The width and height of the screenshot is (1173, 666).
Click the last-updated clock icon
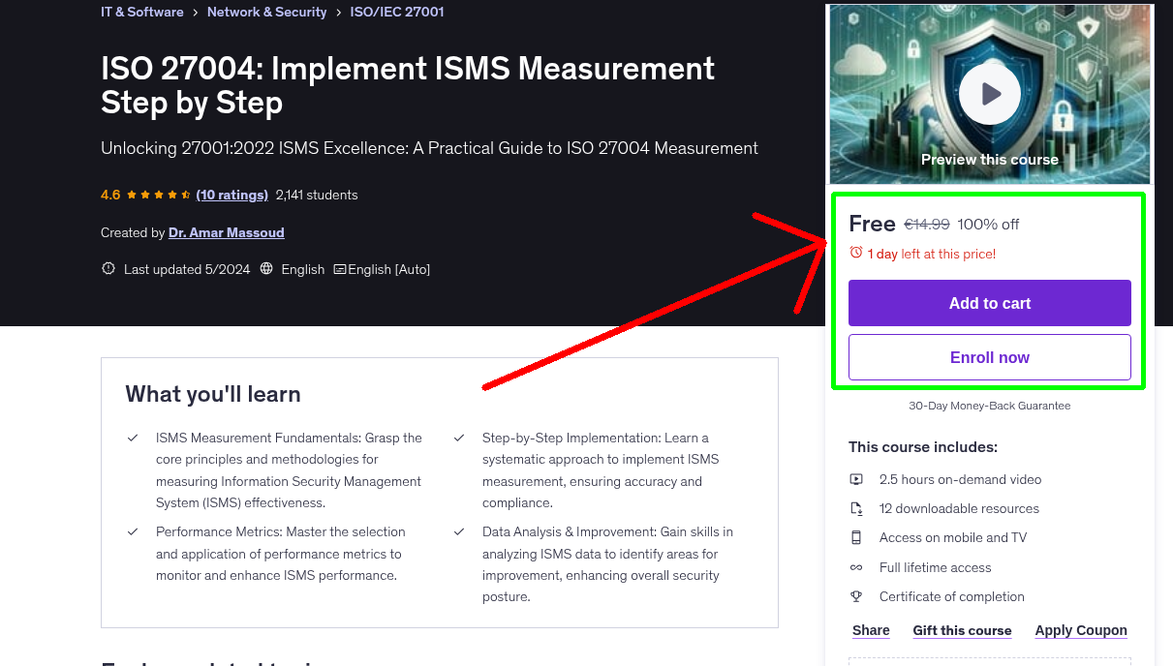pos(108,268)
